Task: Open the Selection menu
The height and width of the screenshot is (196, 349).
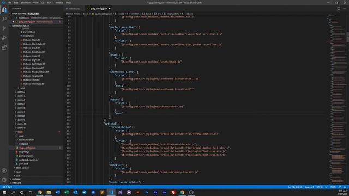Action: 26,3
